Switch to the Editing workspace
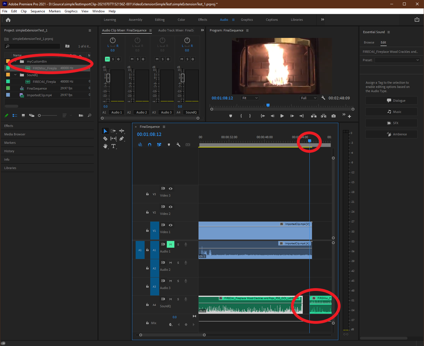 click(160, 20)
